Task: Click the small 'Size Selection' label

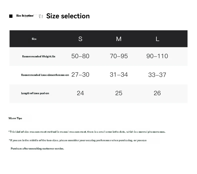Action: click(25, 16)
